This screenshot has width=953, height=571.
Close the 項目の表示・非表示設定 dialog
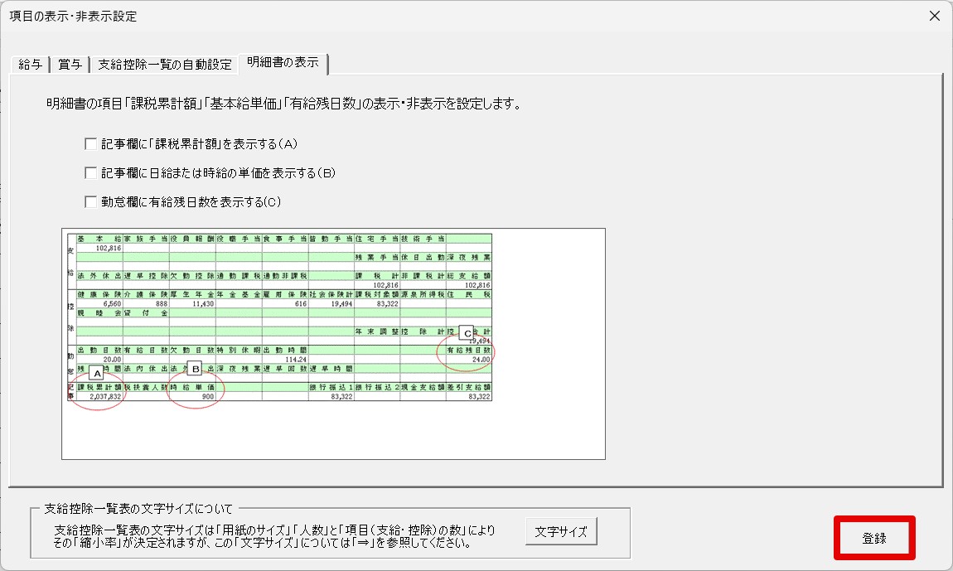pos(935,16)
